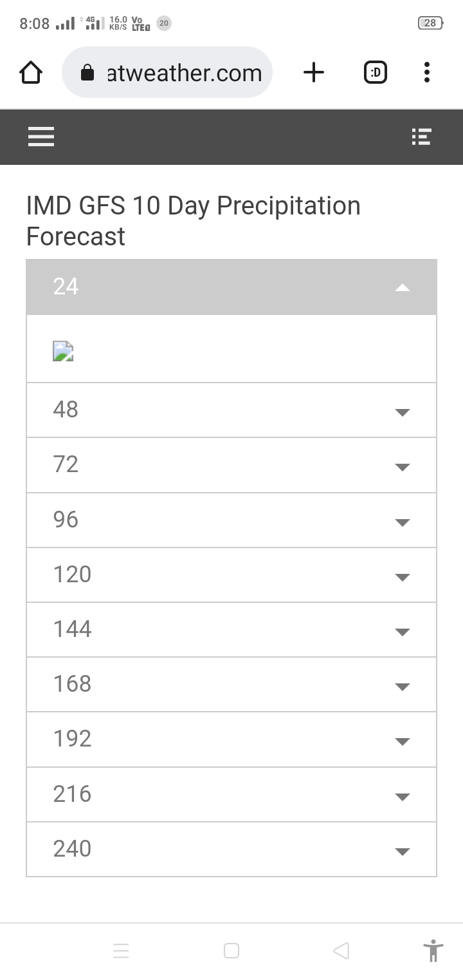Open a new tab with plus icon
The width and height of the screenshot is (463, 979).
point(313,73)
